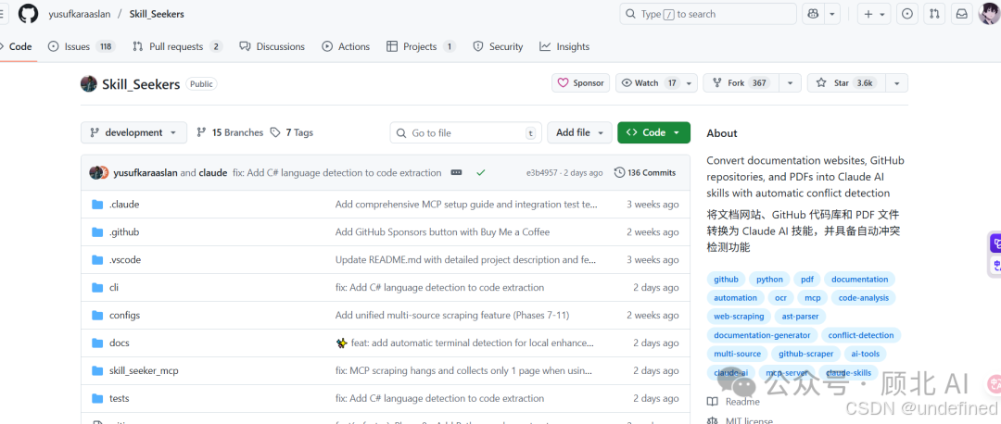Open the green Code dropdown button
Image resolution: width=1001 pixels, height=424 pixels.
pyautogui.click(x=653, y=132)
